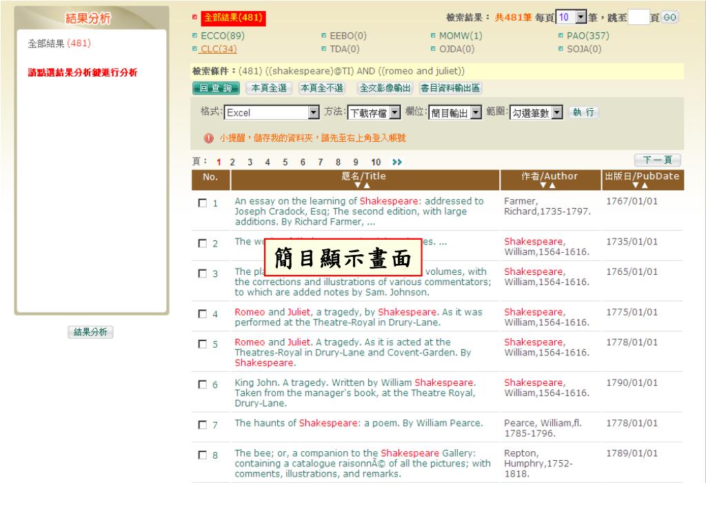Select the EEBO(0) database filter

click(x=347, y=36)
